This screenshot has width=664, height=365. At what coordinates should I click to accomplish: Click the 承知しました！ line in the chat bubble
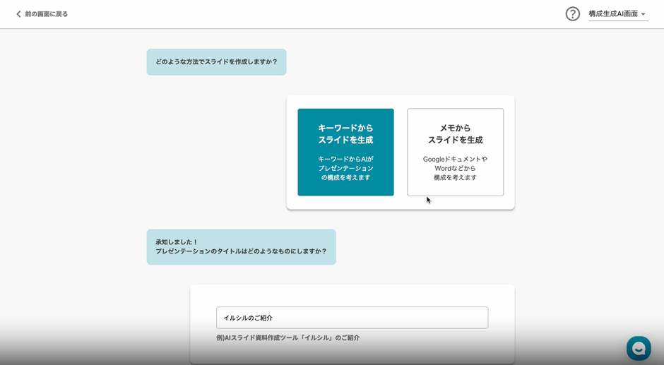click(177, 242)
